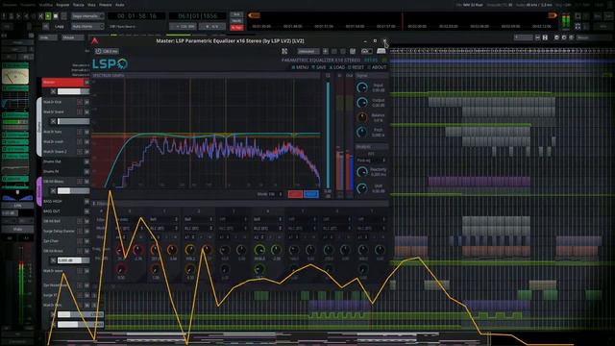615x346 pixels.
Task: Open the Post-eq analysis dropdown
Action: [372, 161]
